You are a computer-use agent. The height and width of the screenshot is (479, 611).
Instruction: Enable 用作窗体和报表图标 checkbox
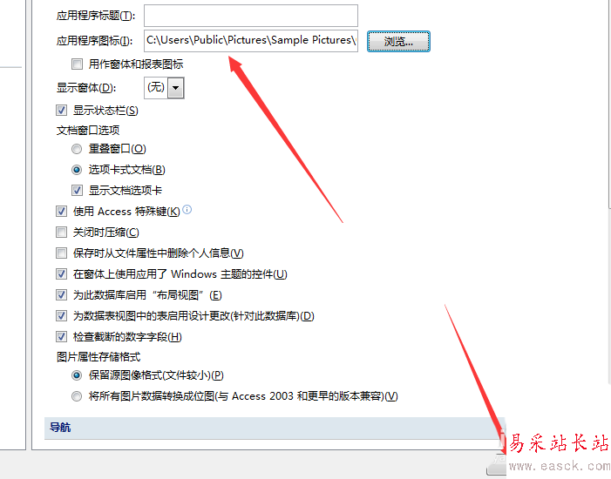pyautogui.click(x=78, y=64)
